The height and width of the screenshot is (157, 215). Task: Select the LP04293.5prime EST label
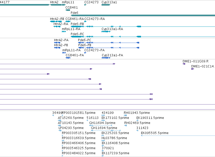71,128
